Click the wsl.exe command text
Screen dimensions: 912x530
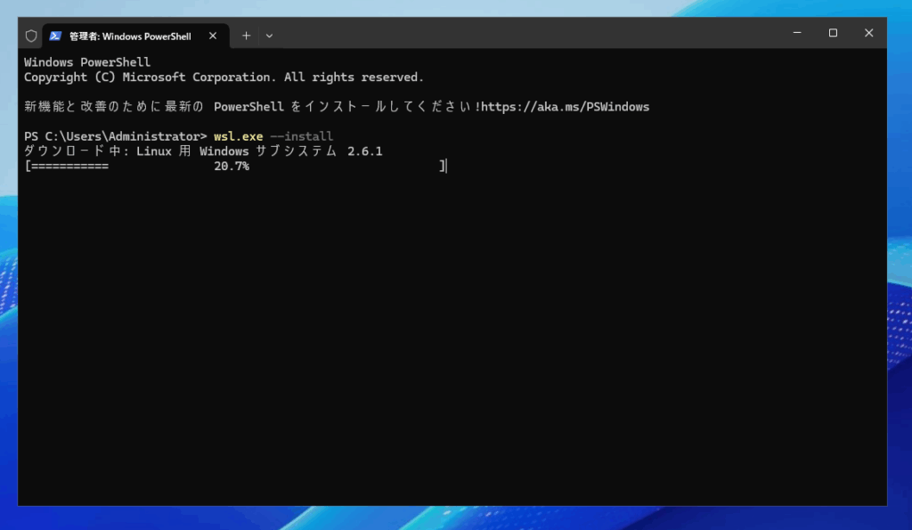coord(238,136)
